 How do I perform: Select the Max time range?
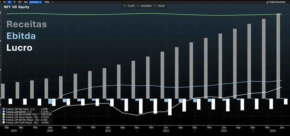tap(26, 2)
